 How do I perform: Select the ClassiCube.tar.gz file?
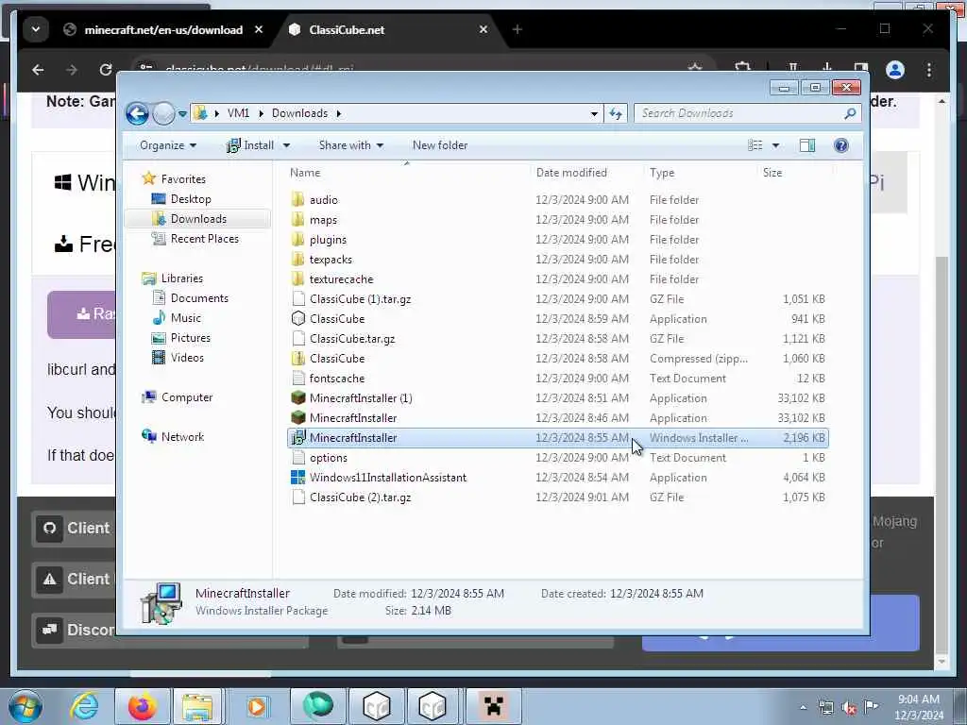[352, 339]
